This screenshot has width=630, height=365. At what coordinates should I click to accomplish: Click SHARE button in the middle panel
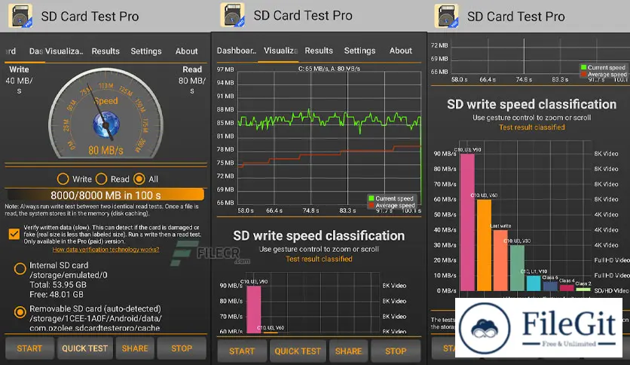348,351
